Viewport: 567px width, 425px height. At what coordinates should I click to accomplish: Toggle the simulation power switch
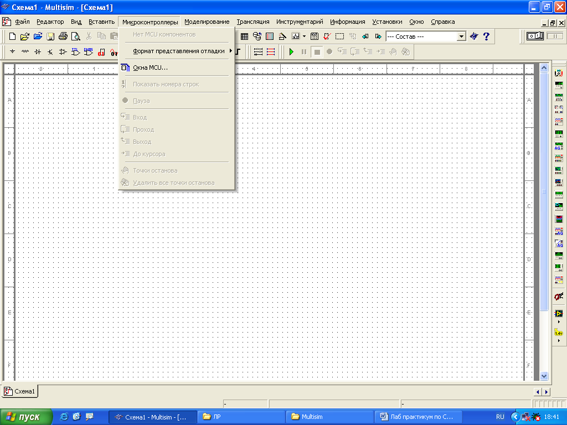(x=535, y=36)
